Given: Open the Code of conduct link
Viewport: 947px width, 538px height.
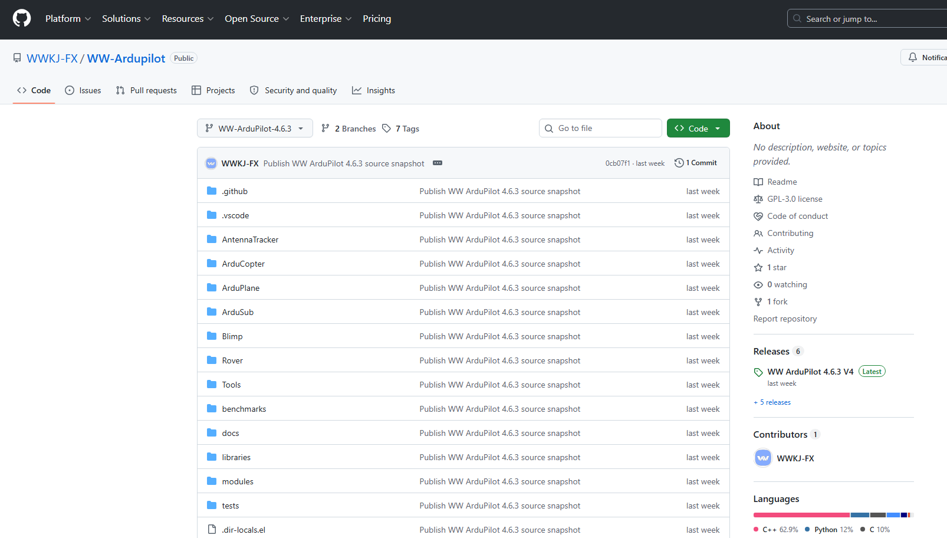Looking at the screenshot, I should [x=791, y=216].
